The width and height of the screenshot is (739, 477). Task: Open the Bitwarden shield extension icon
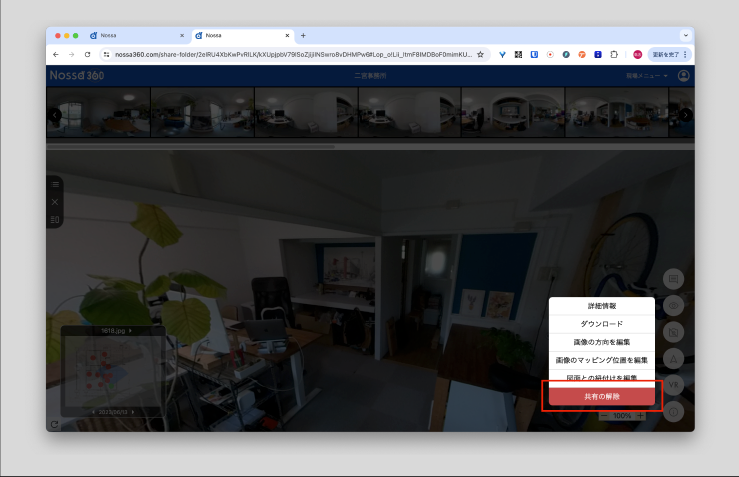[534, 55]
